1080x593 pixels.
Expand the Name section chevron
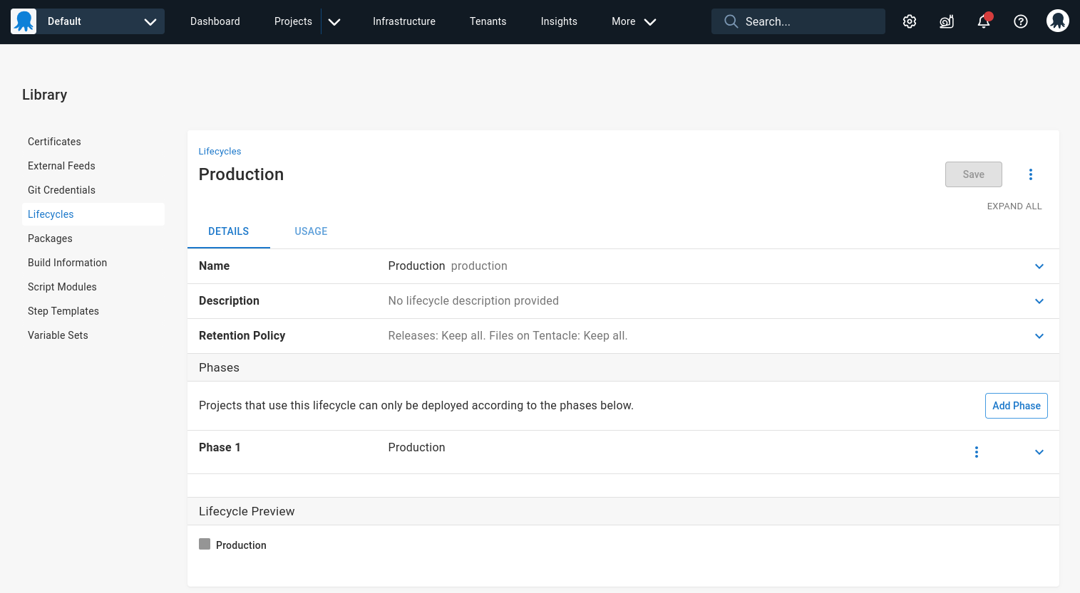tap(1039, 266)
